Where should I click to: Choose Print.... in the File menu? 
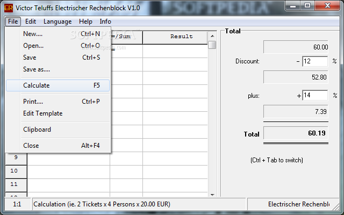coord(58,102)
